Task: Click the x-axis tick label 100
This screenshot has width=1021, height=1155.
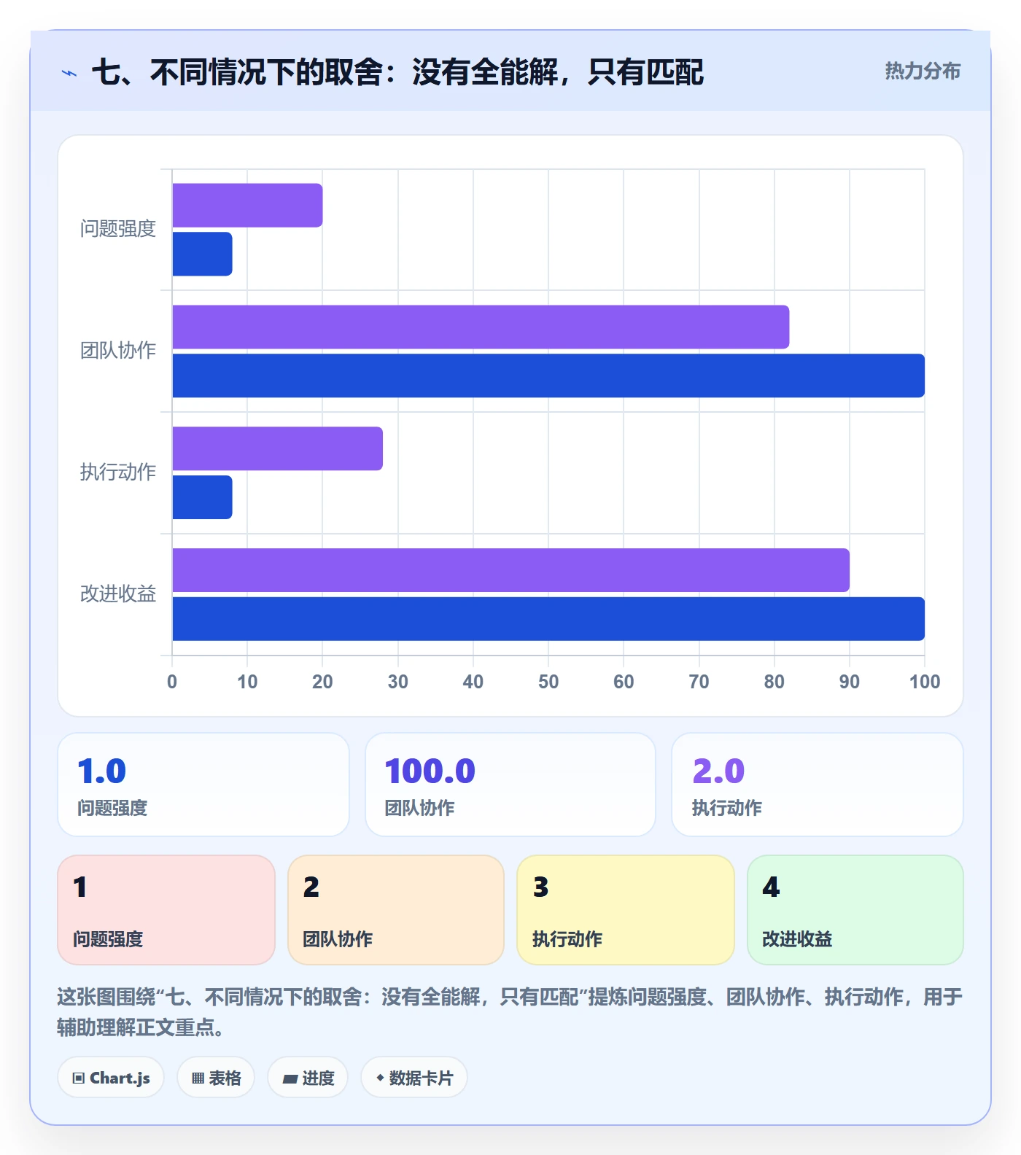Action: pyautogui.click(x=925, y=682)
